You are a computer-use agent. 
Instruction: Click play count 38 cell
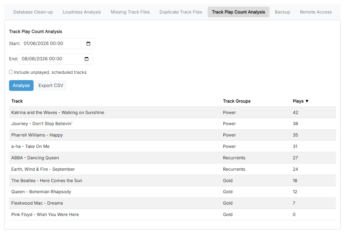295,124
